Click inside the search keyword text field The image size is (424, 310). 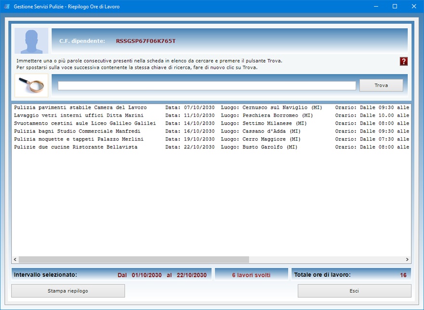pyautogui.click(x=207, y=86)
